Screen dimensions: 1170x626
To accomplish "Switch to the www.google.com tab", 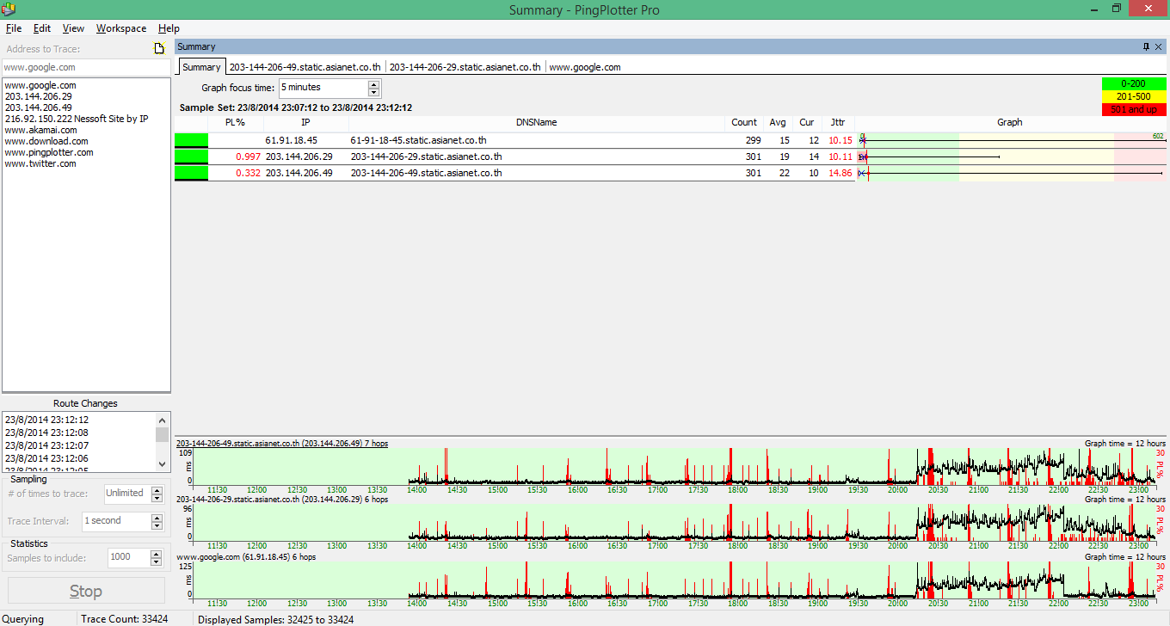I will pyautogui.click(x=585, y=67).
